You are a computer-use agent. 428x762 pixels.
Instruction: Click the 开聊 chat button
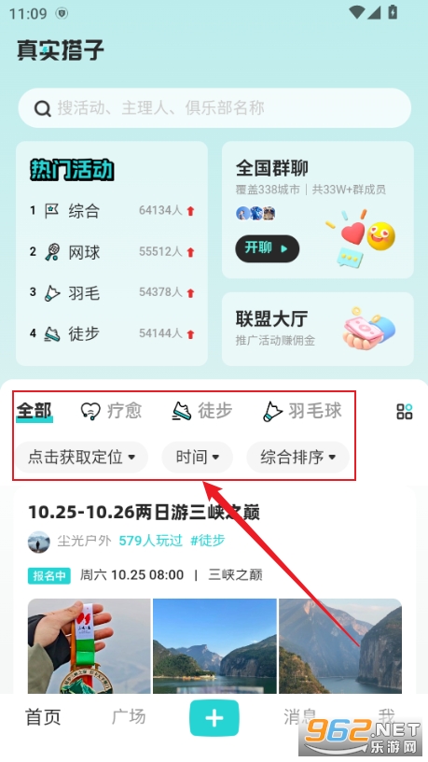pos(268,248)
